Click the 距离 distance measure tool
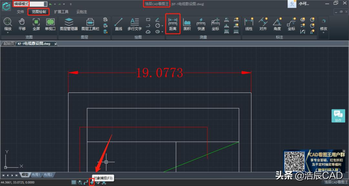The width and height of the screenshot is (349, 186). (173, 24)
